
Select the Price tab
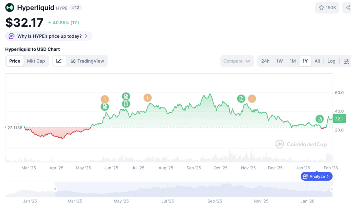[15, 61]
